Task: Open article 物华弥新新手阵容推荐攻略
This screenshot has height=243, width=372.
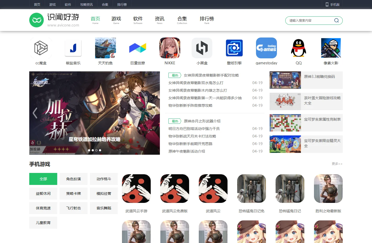Action: click(x=190, y=105)
